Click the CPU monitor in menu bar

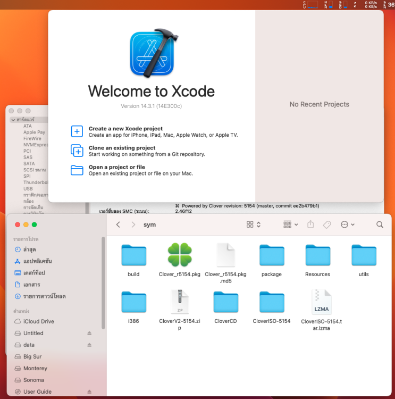[310, 5]
